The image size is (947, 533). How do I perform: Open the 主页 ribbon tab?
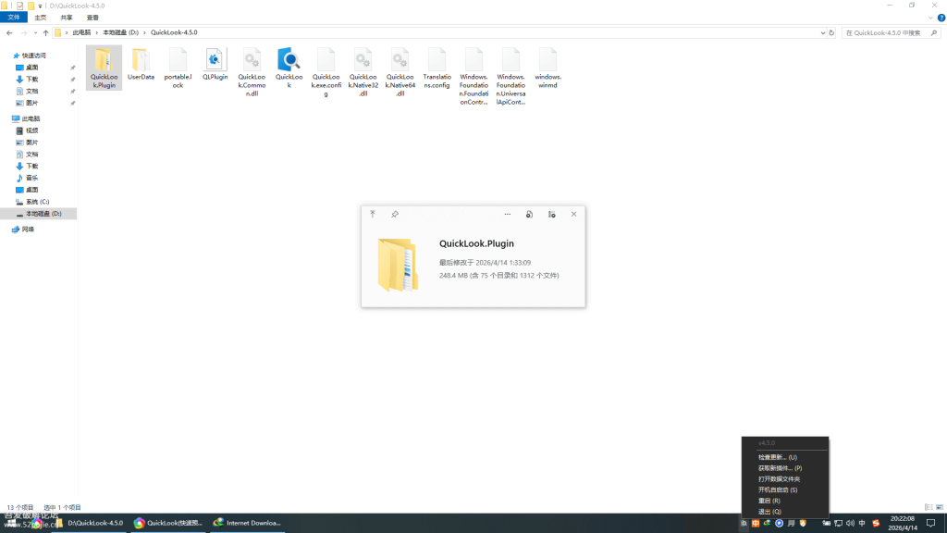(41, 18)
